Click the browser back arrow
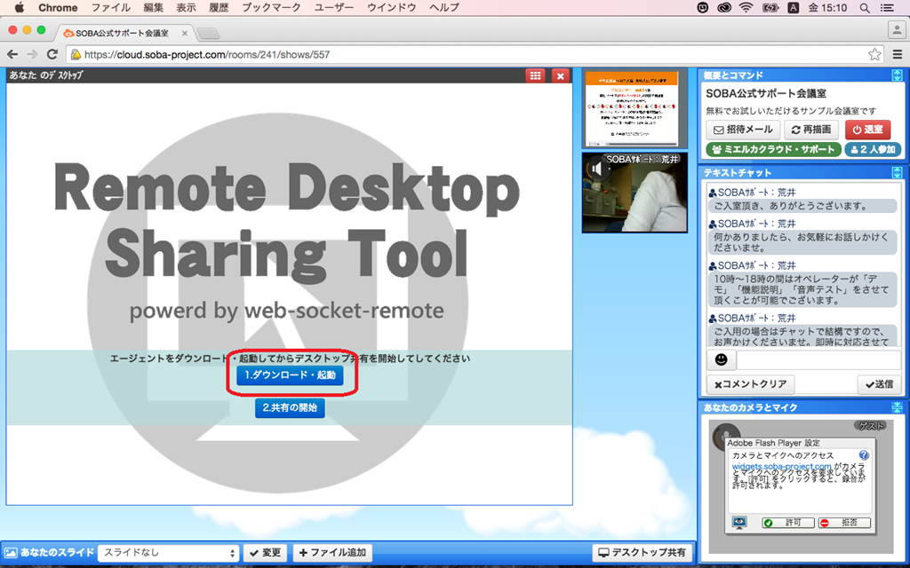 (x=12, y=54)
